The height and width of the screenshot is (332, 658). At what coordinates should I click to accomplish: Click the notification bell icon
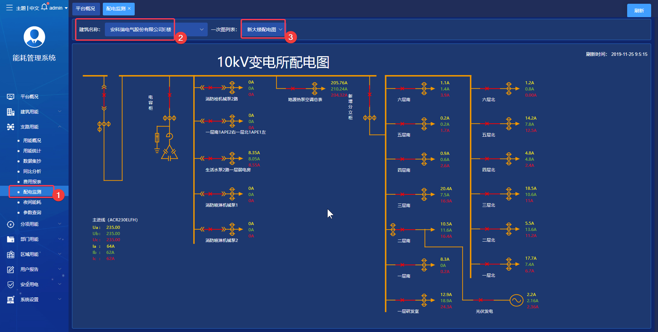(x=45, y=7)
